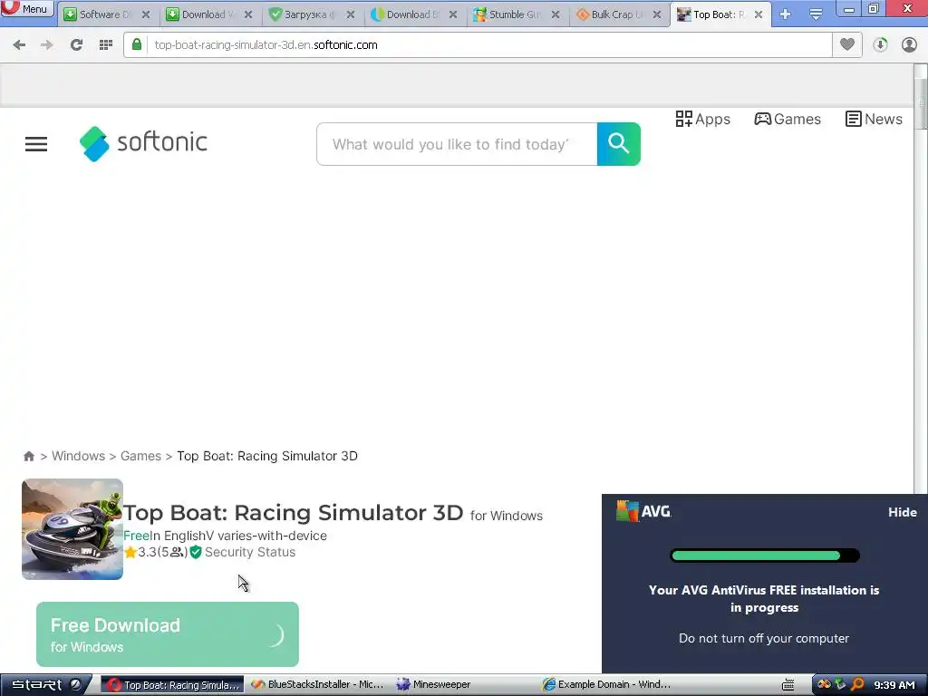The width and height of the screenshot is (928, 696).
Task: Open the browser downloads icon
Action: pyautogui.click(x=880, y=45)
